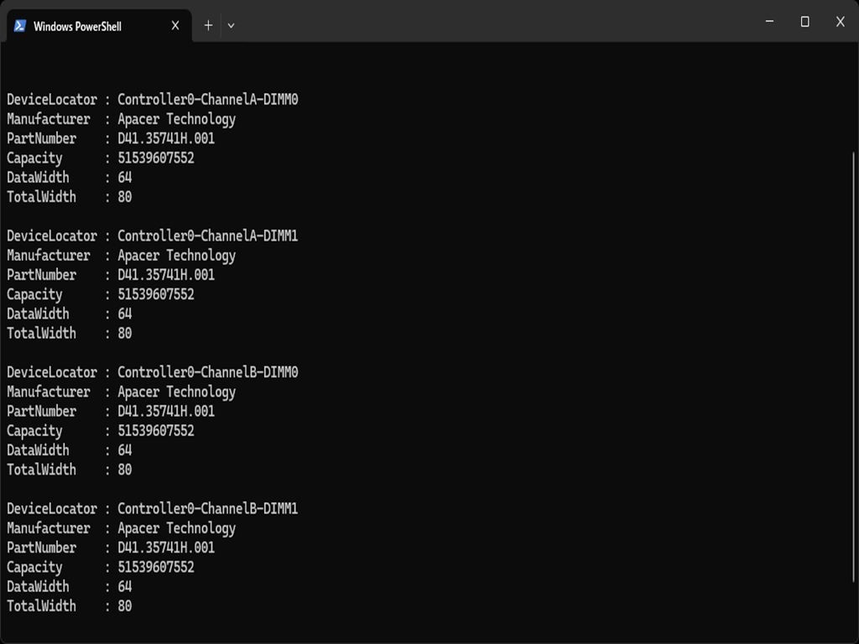This screenshot has height=644, width=859.
Task: Click DataWidth value 64 of ChannelB-DIMM1
Action: tap(125, 586)
